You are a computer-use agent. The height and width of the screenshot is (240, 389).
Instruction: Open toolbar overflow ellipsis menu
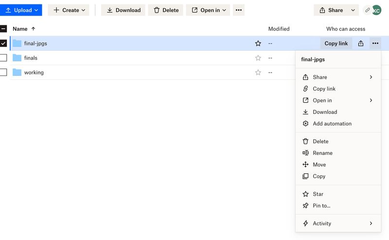pyautogui.click(x=238, y=10)
